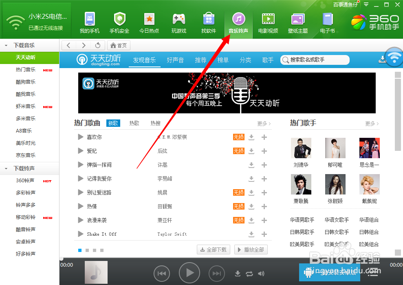Click the 全部下载 button

[214, 250]
